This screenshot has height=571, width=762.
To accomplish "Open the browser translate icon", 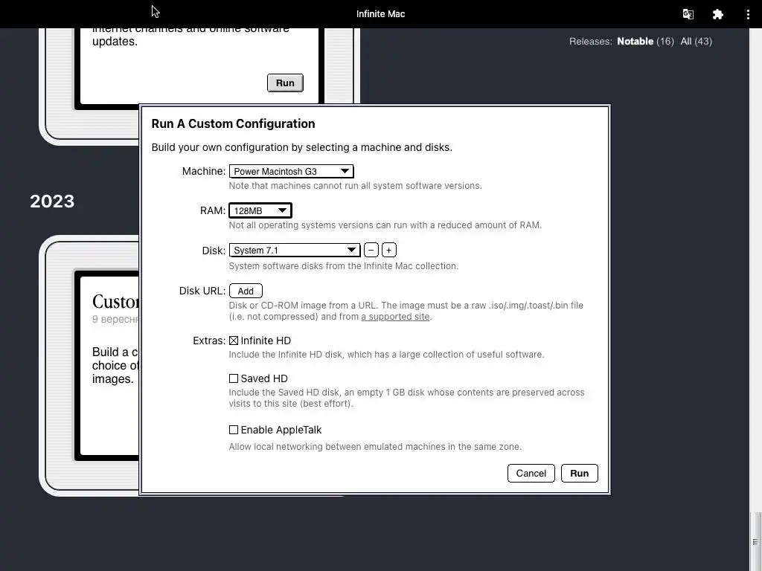I will click(x=688, y=14).
